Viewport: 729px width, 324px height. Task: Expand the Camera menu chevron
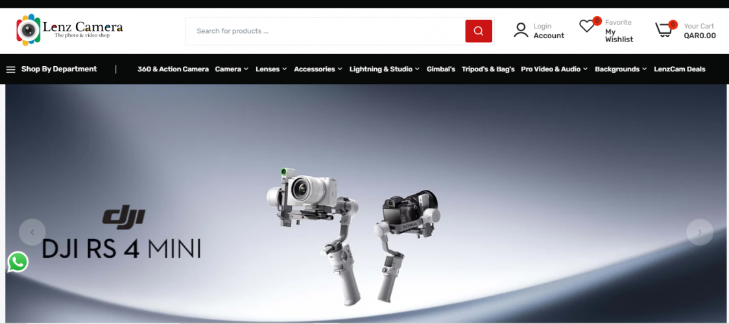245,69
